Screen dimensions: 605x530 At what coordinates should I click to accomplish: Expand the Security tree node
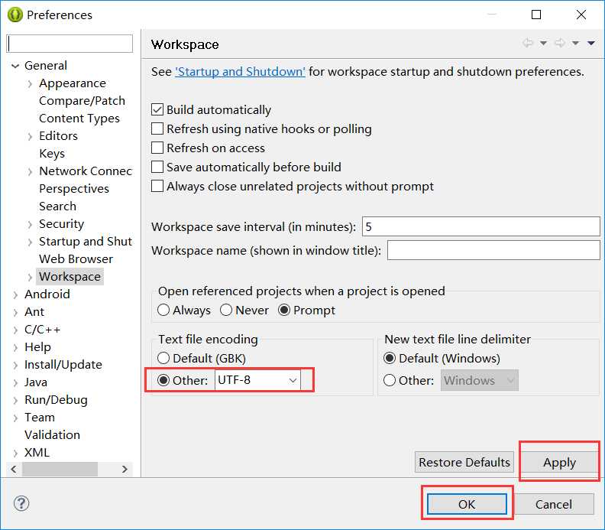coord(30,224)
